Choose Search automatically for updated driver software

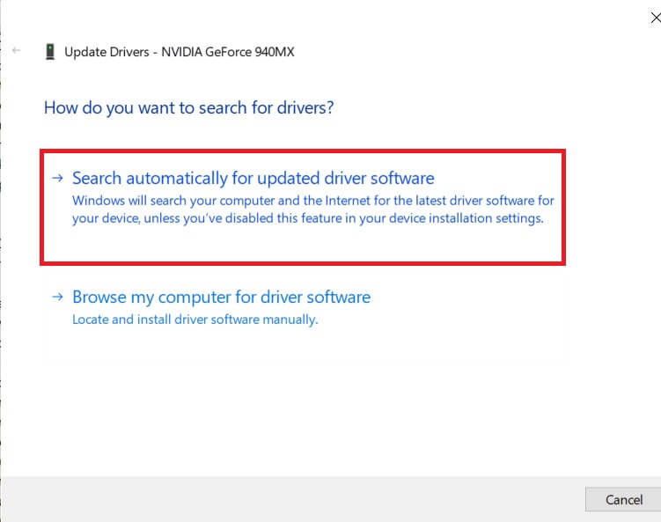click(303, 207)
